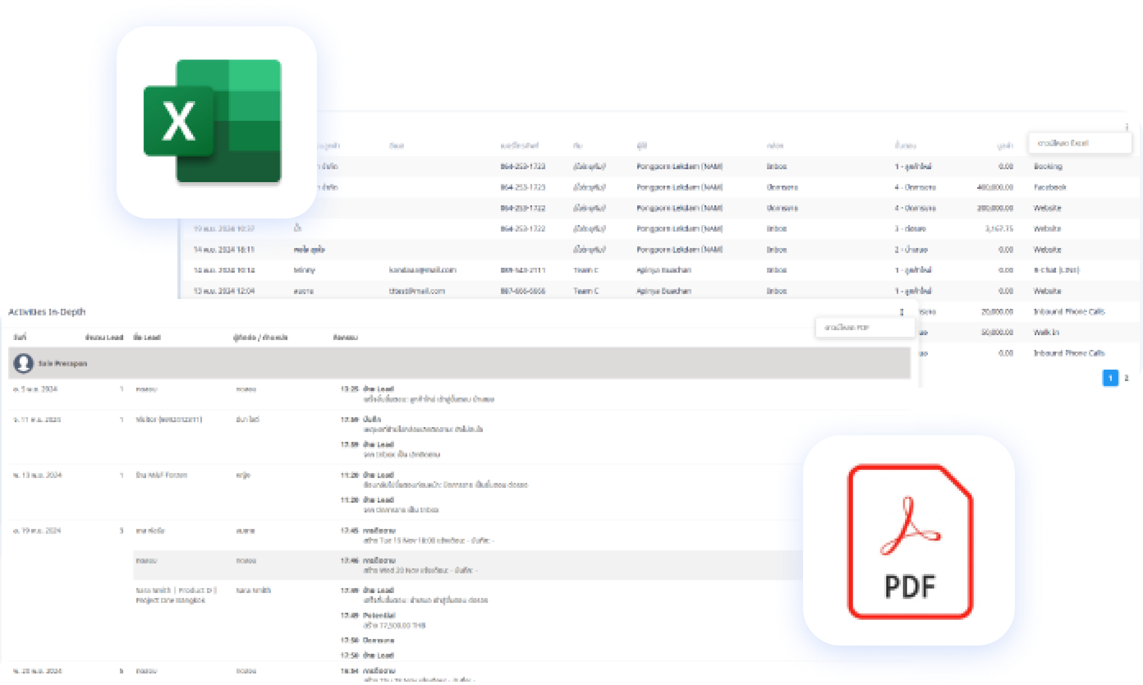Click the Facebook source cell

click(x=1049, y=187)
